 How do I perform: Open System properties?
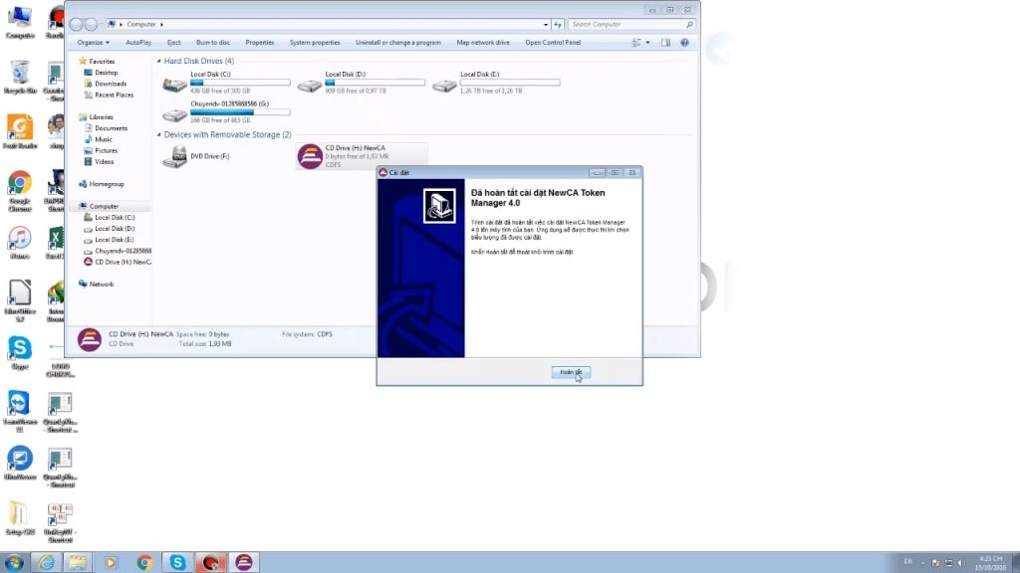pyautogui.click(x=315, y=42)
